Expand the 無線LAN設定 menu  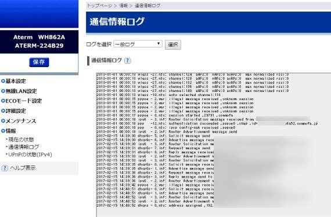[21, 91]
